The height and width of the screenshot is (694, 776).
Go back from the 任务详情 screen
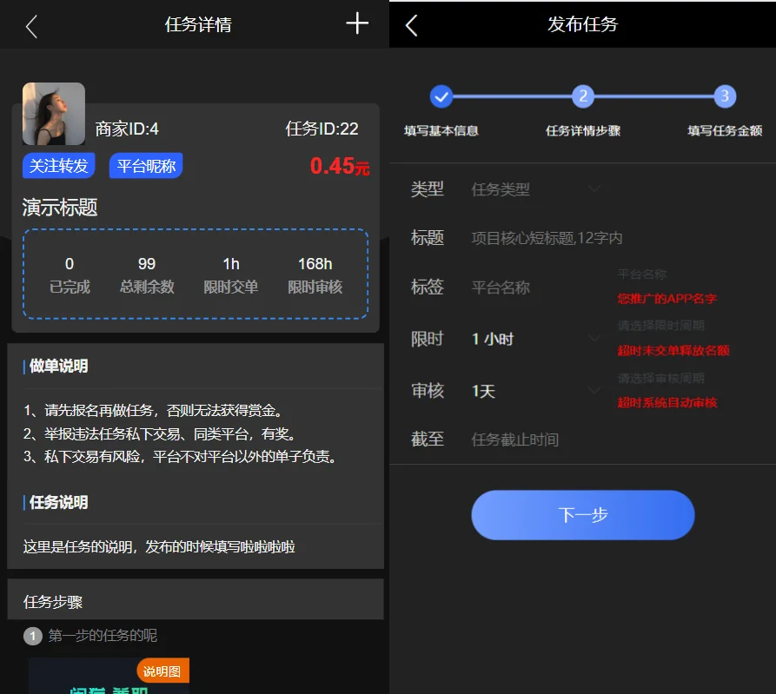pyautogui.click(x=32, y=26)
